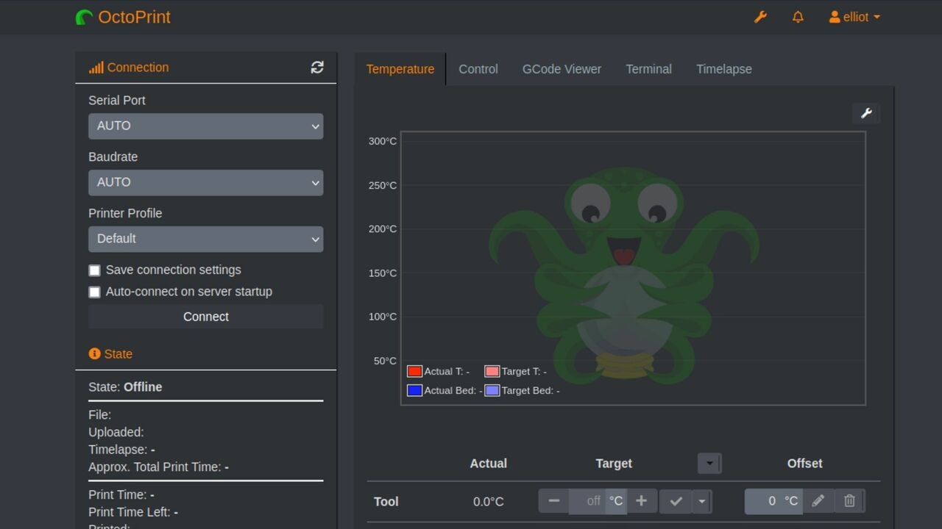The height and width of the screenshot is (529, 942).
Task: Open the Printer Profile dropdown
Action: click(x=205, y=239)
